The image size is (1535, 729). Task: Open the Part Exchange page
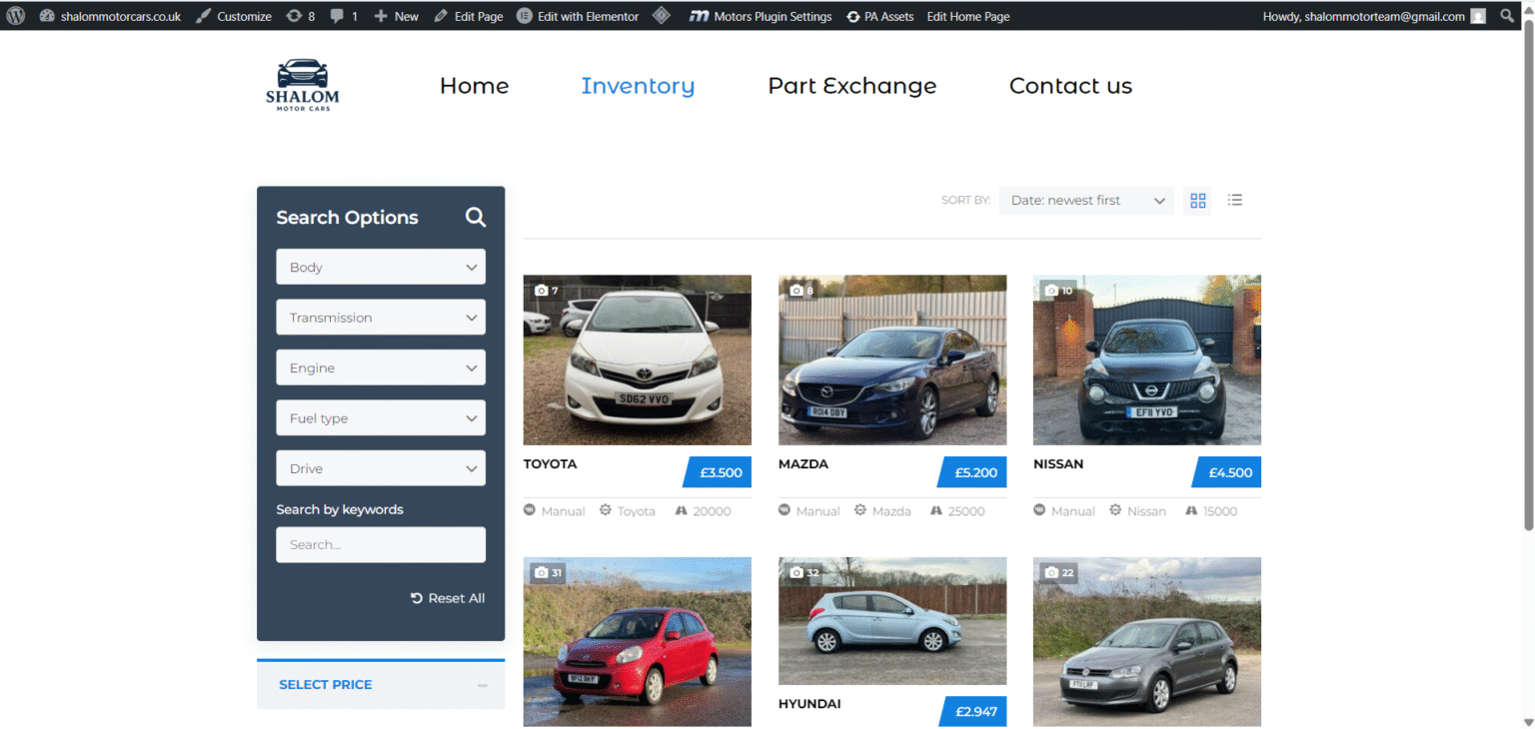(851, 86)
